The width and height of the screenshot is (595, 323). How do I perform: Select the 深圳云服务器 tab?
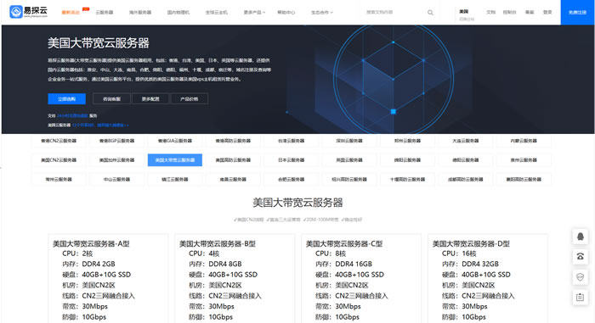tap(349, 141)
